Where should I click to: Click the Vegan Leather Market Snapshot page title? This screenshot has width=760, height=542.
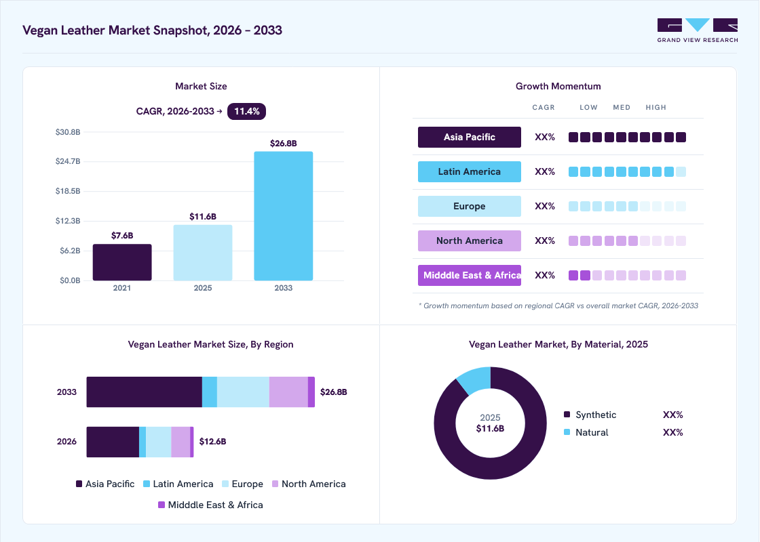(152, 30)
